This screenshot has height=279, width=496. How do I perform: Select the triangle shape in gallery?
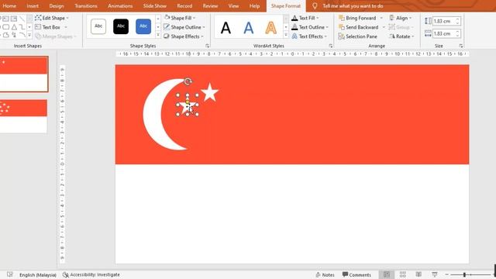pos(14,27)
